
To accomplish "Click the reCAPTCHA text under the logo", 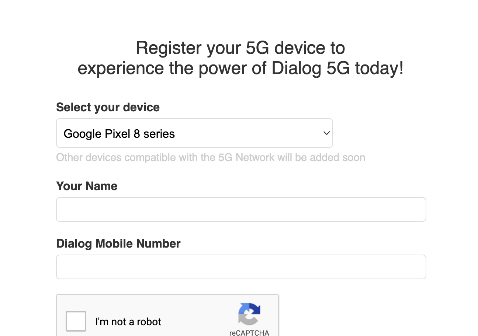I will (x=249, y=333).
